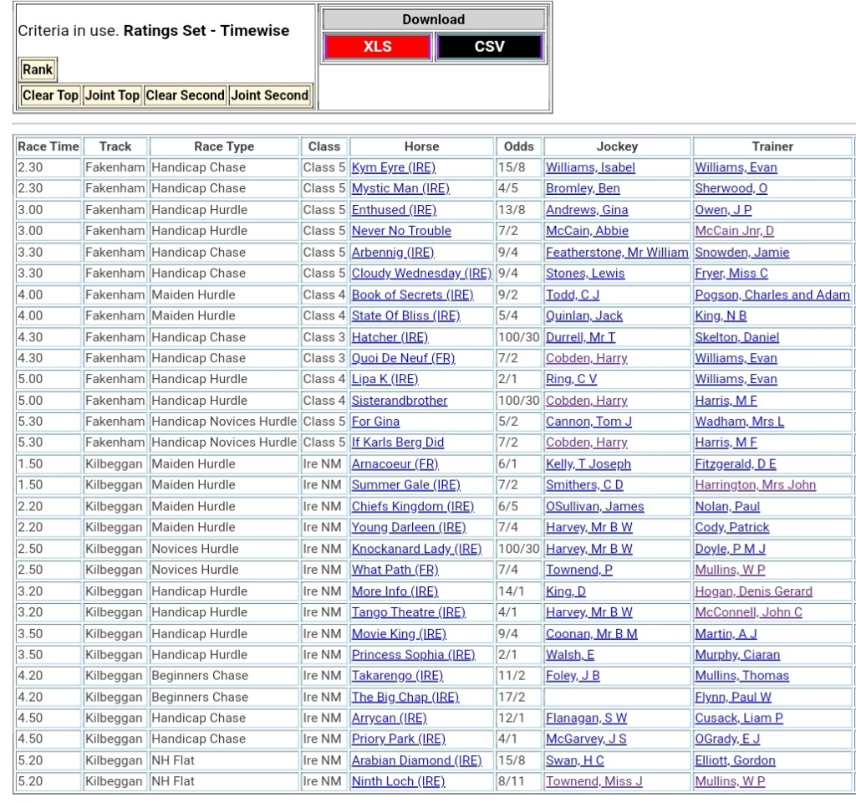Screen dimensions: 856x803
Task: Select the Joint Top filter
Action: coord(112,95)
